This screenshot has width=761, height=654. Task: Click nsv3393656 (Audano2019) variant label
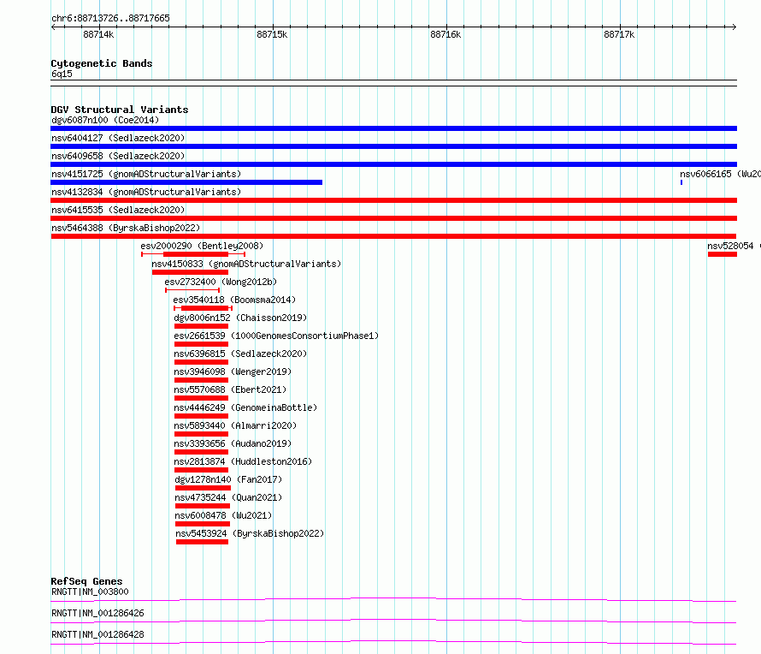click(233, 443)
